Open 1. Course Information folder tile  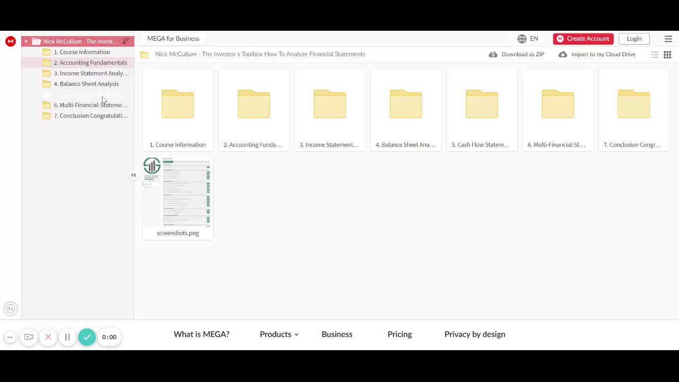pos(178,110)
